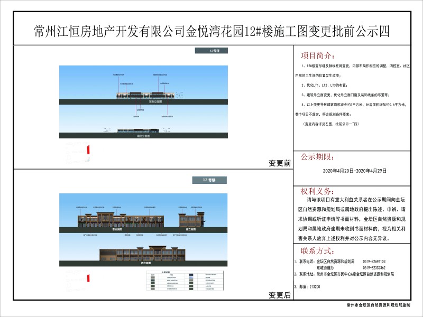Click the 西立面图 label in the after drawing

[146, 263]
